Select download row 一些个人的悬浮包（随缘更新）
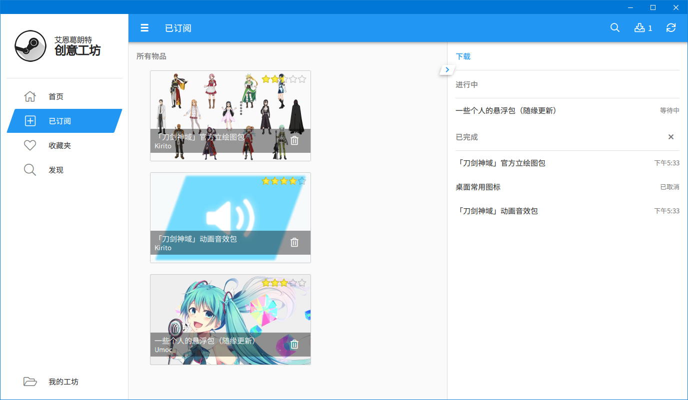 [567, 111]
